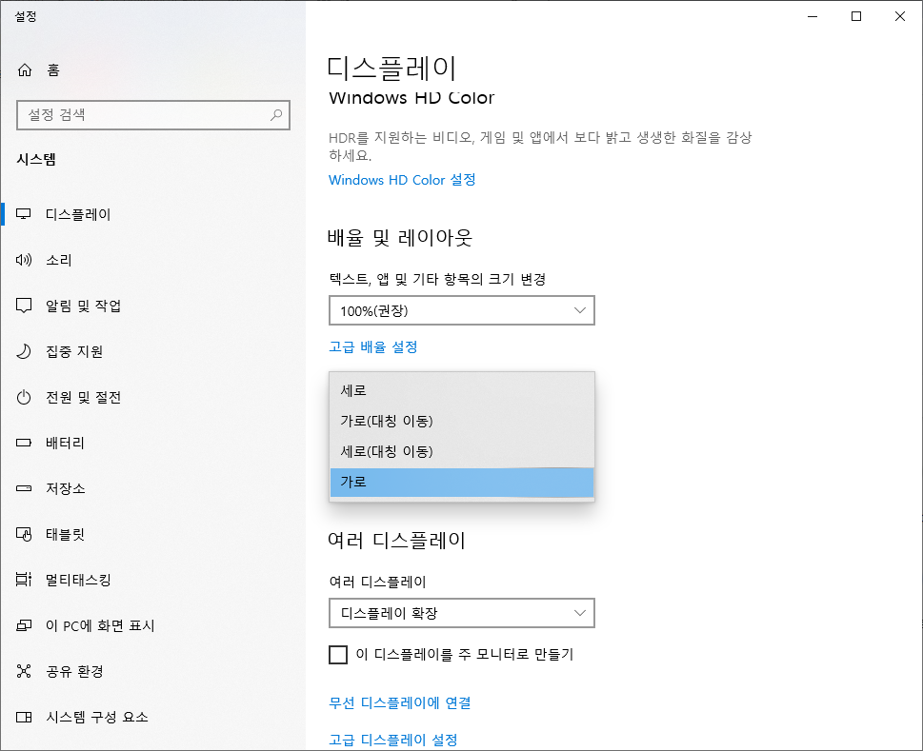Screen dimensions: 923x751
Task: Select 디스플레이 in the sidebar
Action: tap(153, 214)
